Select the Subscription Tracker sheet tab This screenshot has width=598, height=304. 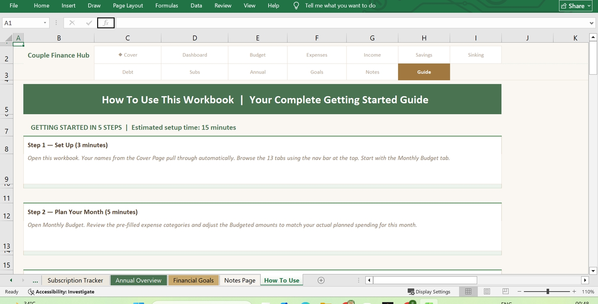[x=75, y=280]
